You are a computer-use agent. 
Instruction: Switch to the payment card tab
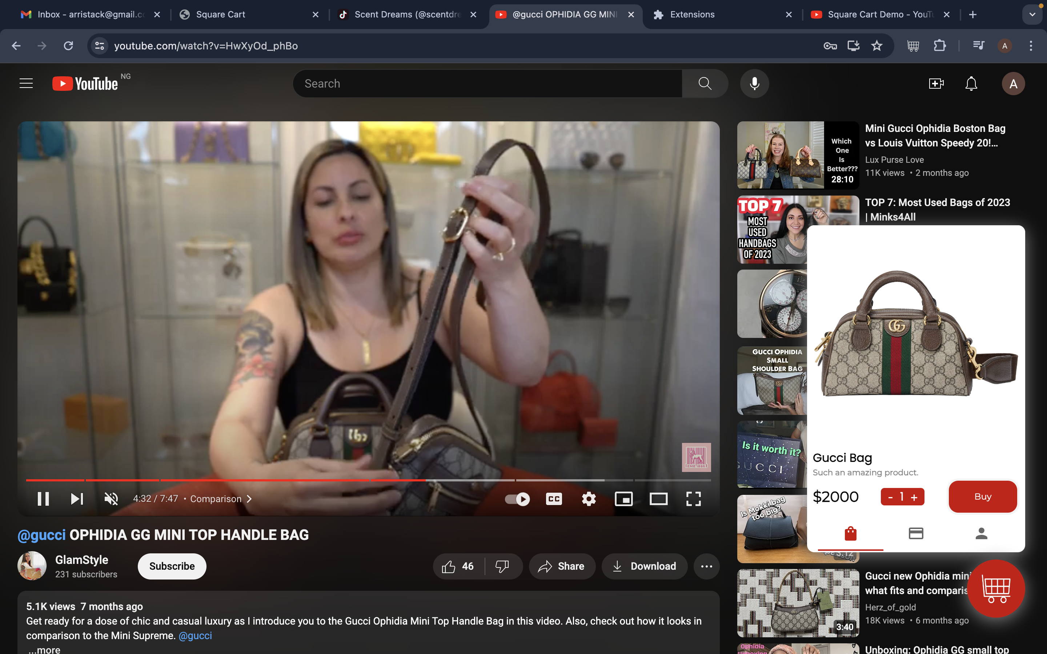[916, 533]
